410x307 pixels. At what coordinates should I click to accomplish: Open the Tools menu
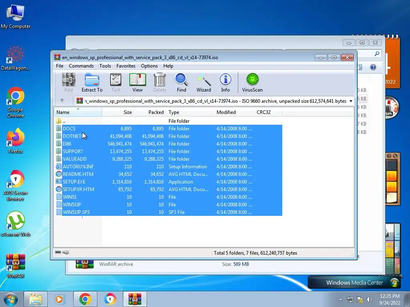click(x=105, y=66)
